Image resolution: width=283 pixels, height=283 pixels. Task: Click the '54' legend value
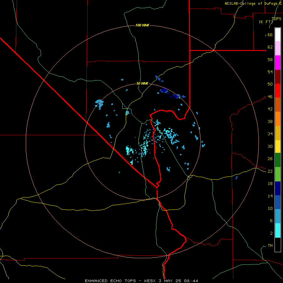270,72
